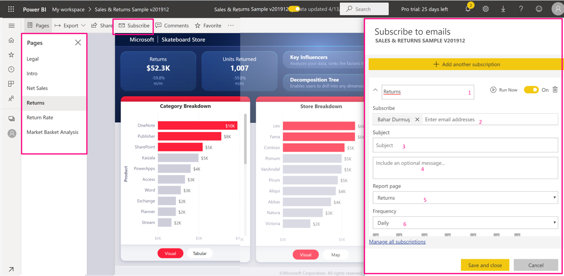Click Run Now play icon
The height and width of the screenshot is (276, 564).
(x=493, y=90)
